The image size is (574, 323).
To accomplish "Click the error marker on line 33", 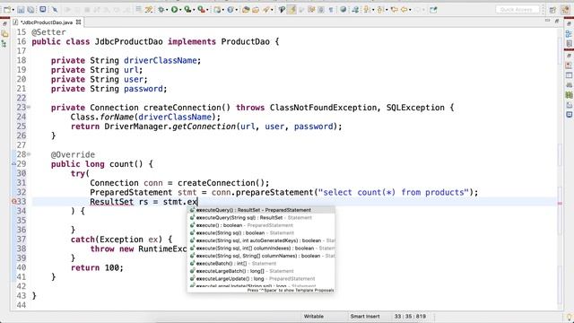I will point(14,201).
